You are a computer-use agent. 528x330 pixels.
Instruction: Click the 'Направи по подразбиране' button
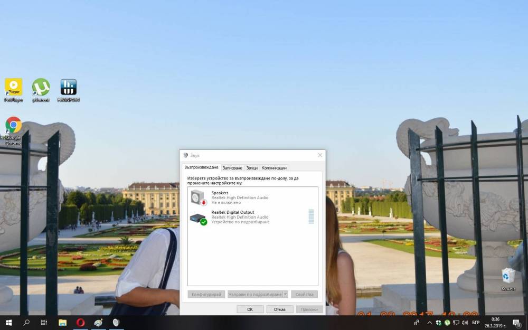(255, 294)
